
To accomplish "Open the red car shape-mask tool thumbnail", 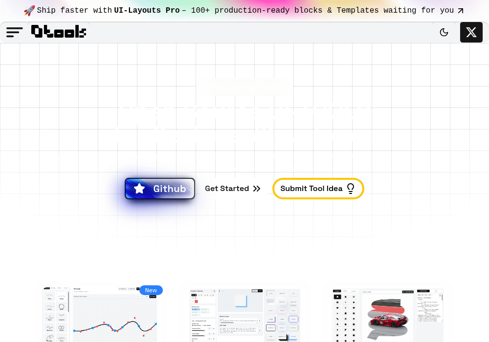I will [388, 315].
